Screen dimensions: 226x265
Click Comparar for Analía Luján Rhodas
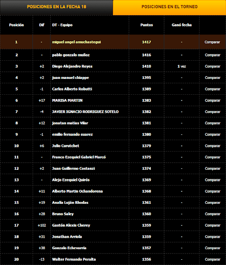coord(213,203)
